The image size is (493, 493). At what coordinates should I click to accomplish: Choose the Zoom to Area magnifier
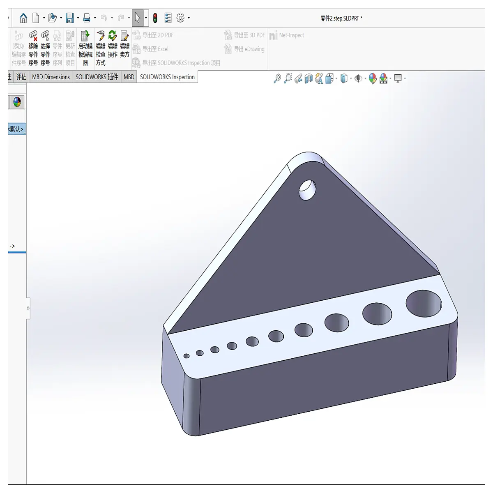point(288,78)
